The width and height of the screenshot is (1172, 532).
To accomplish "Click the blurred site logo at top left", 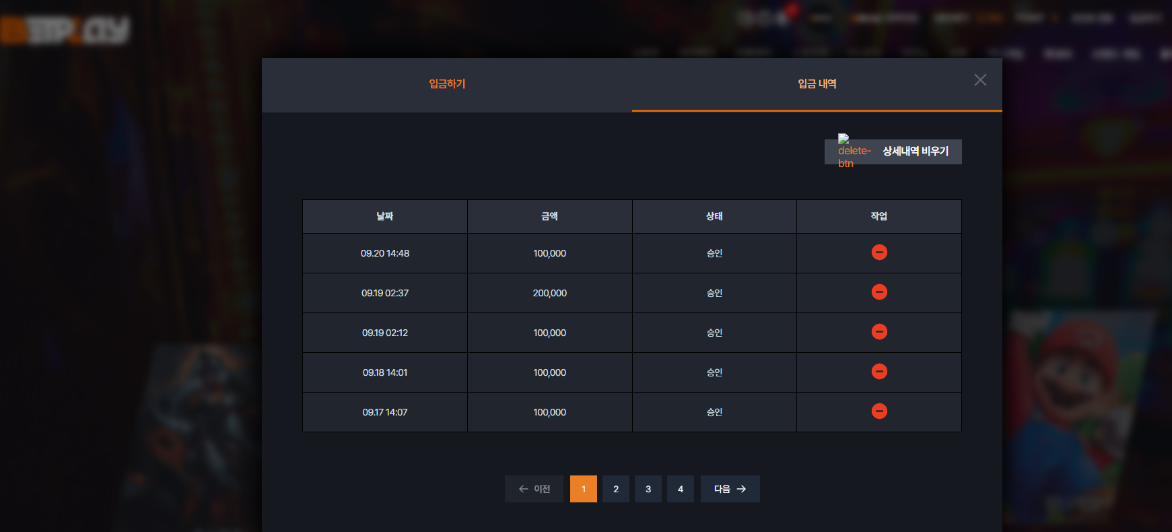I will pyautogui.click(x=65, y=30).
